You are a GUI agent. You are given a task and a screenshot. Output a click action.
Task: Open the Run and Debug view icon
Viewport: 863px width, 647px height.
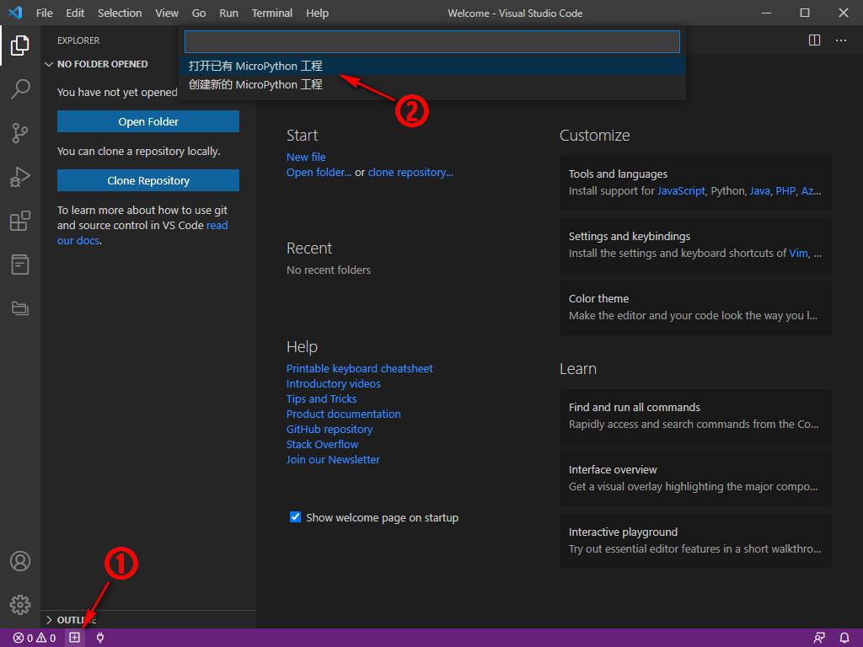[x=20, y=177]
